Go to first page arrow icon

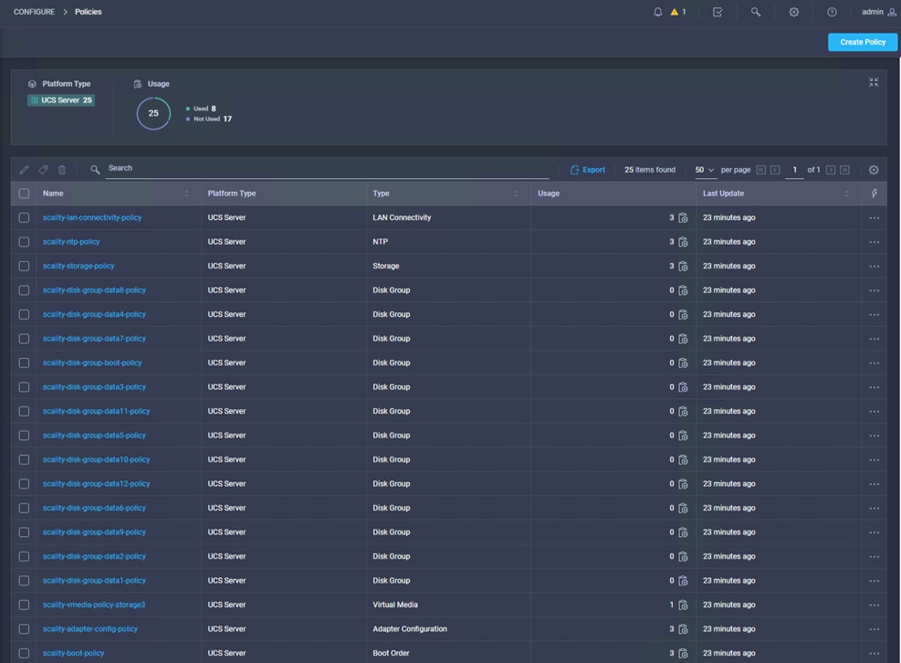(760, 170)
